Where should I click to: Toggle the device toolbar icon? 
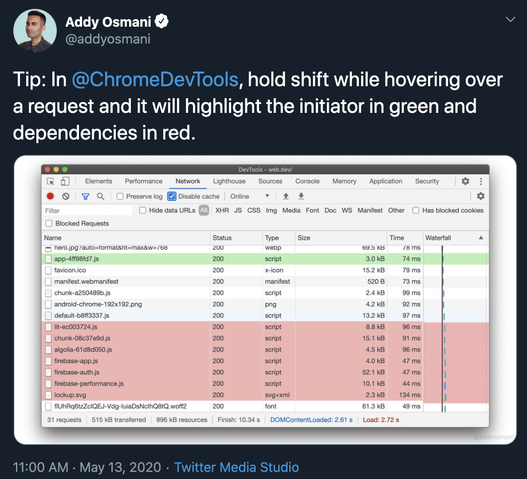pos(65,181)
